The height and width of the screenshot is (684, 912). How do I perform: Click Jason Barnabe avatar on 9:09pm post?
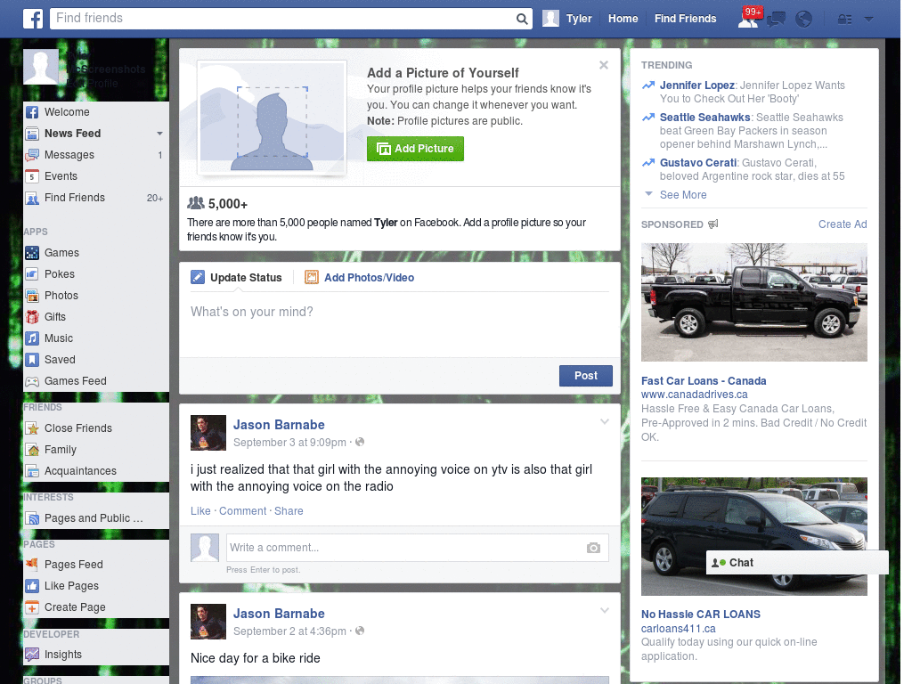(x=208, y=433)
